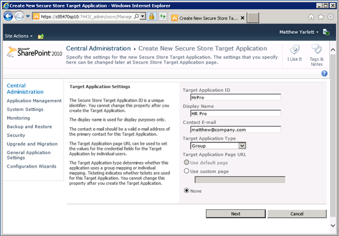This screenshot has width=339, height=236.
Task: Open the address bar autocomplete dropdown
Action: pos(143,17)
